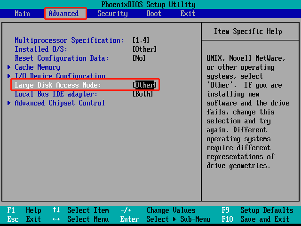Go to the Boot tab

click(x=154, y=14)
